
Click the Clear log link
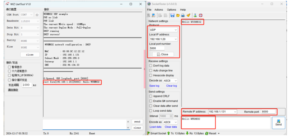coord(171,86)
